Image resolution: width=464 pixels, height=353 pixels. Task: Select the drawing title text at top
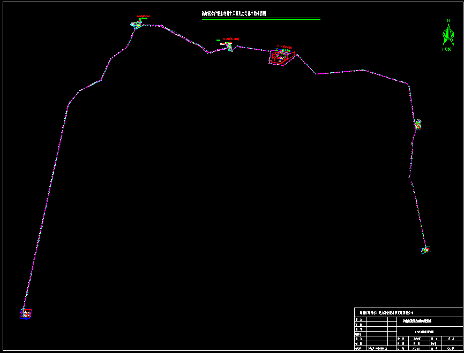tap(234, 13)
